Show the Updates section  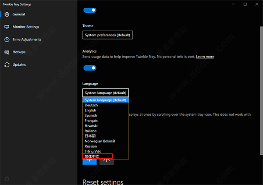coord(39,64)
